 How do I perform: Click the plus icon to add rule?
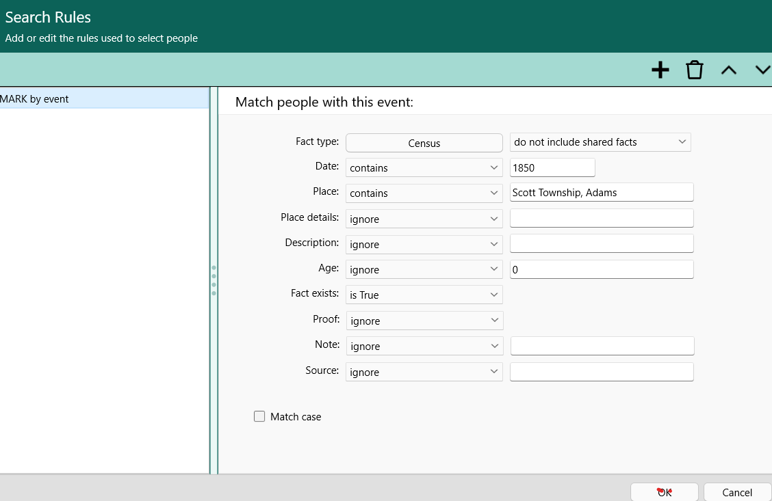660,70
